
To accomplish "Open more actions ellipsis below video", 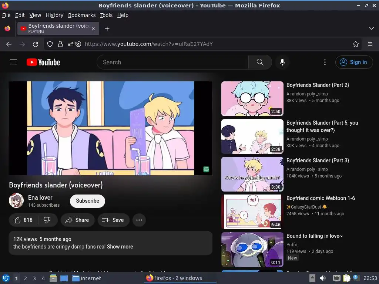I will tap(139, 220).
